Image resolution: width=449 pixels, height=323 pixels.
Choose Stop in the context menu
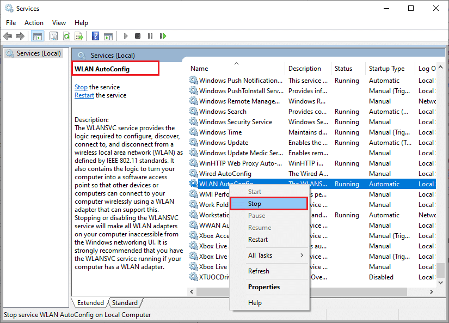pos(269,204)
